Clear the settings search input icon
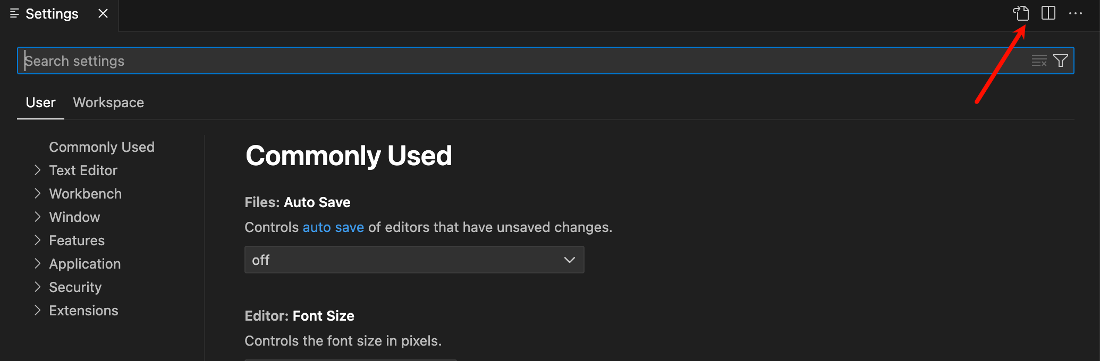The image size is (1100, 361). click(1039, 61)
